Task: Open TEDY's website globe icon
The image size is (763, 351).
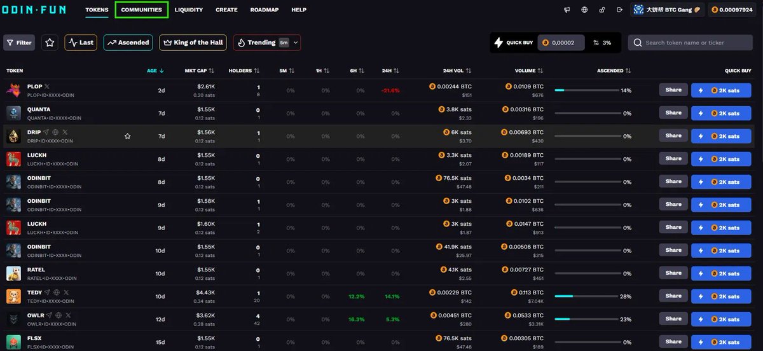Action: 57,292
